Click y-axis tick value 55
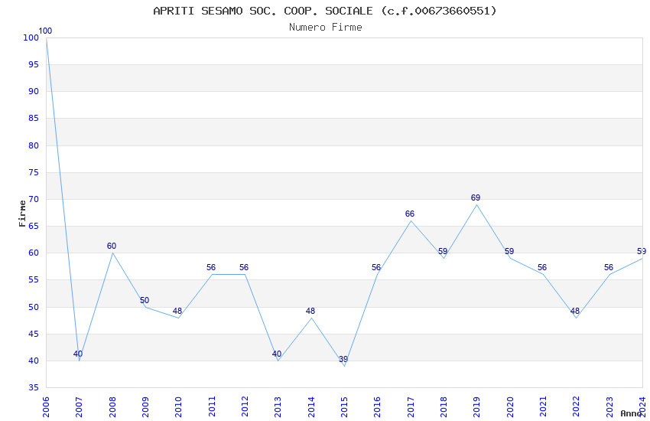 (x=34, y=280)
